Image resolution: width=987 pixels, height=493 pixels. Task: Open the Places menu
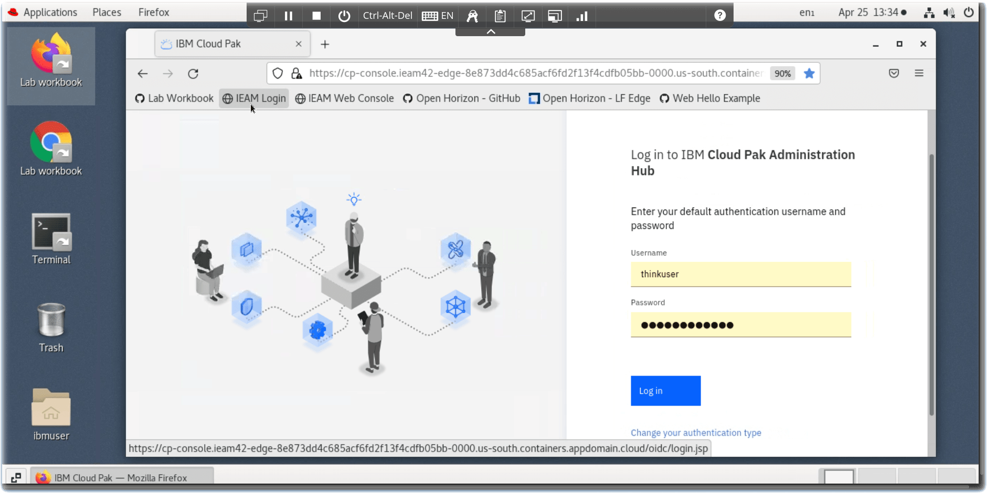[107, 12]
